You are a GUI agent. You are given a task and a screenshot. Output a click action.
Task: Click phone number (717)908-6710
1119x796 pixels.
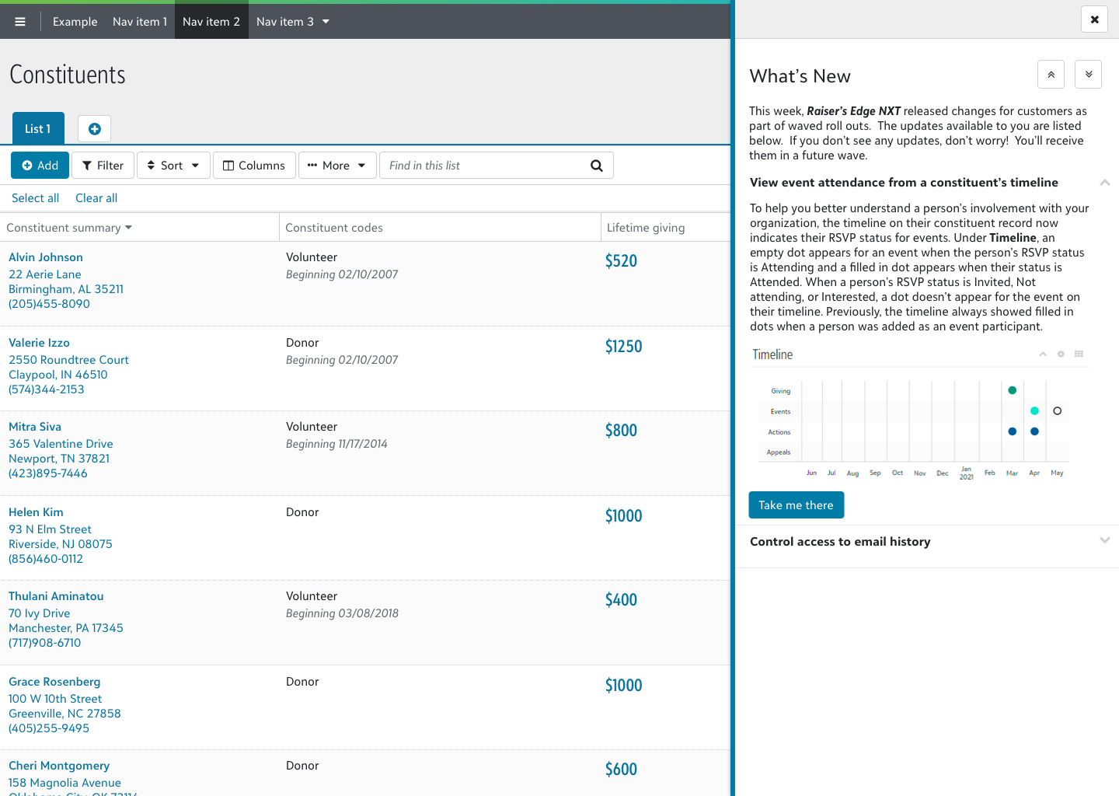(x=45, y=643)
